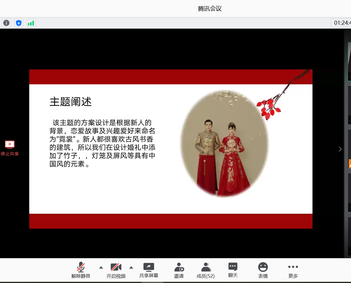Click the blue security shield icon

pos(19,23)
